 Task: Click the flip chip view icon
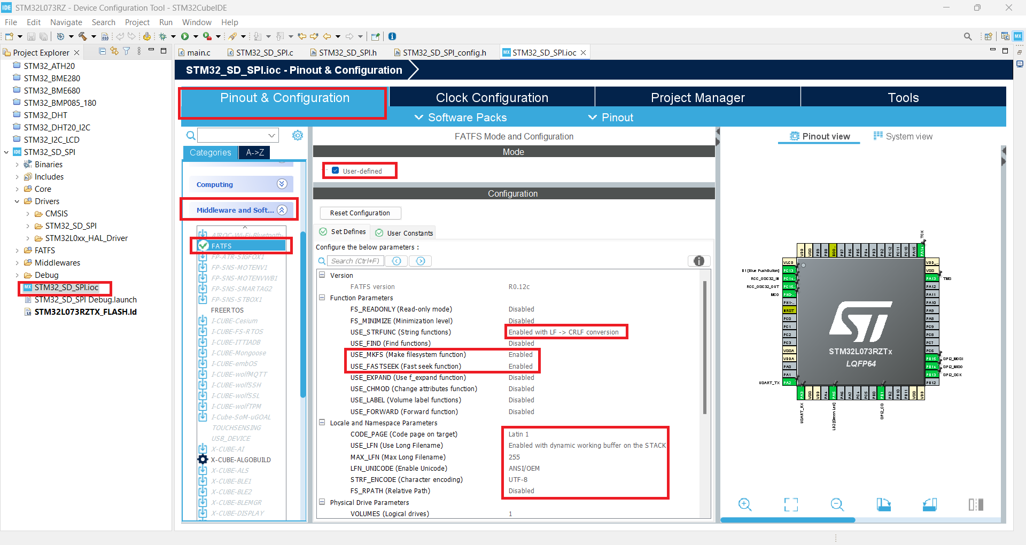[x=976, y=504]
